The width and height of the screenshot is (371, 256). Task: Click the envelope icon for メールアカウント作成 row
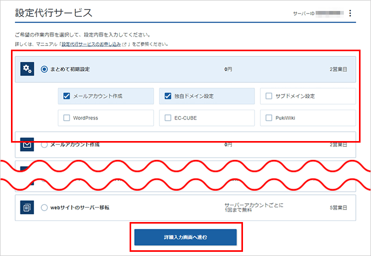[x=27, y=145]
